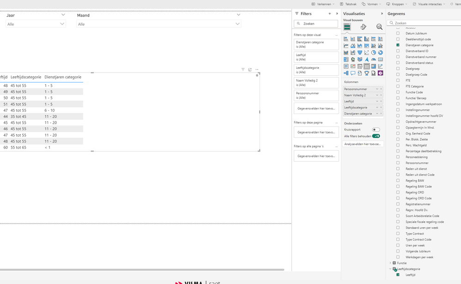
Task: Open the Verkennen menu
Action: [323, 4]
